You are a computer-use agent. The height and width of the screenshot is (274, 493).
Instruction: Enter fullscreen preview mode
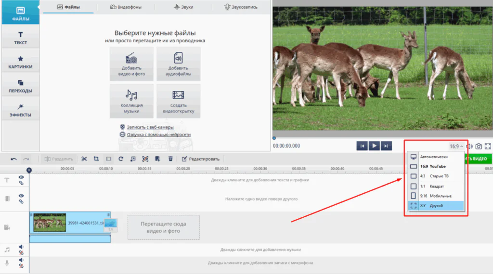[488, 146]
